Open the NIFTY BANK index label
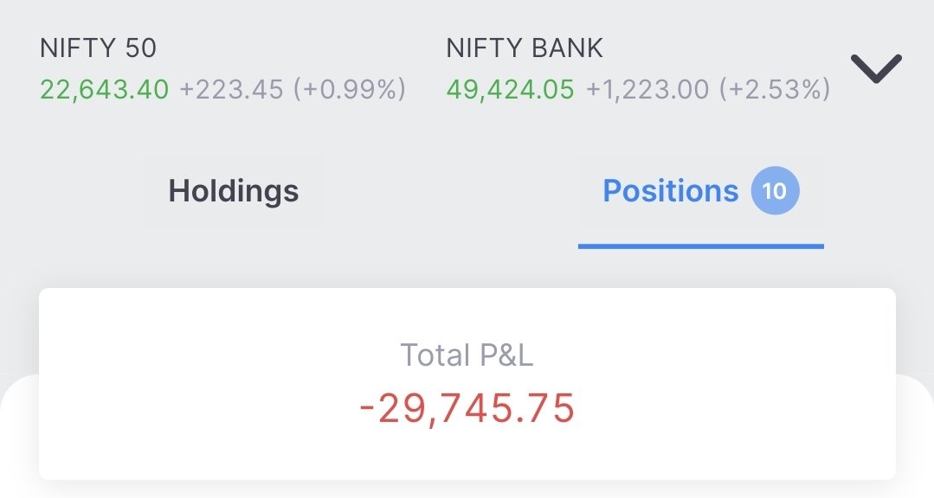 [525, 48]
